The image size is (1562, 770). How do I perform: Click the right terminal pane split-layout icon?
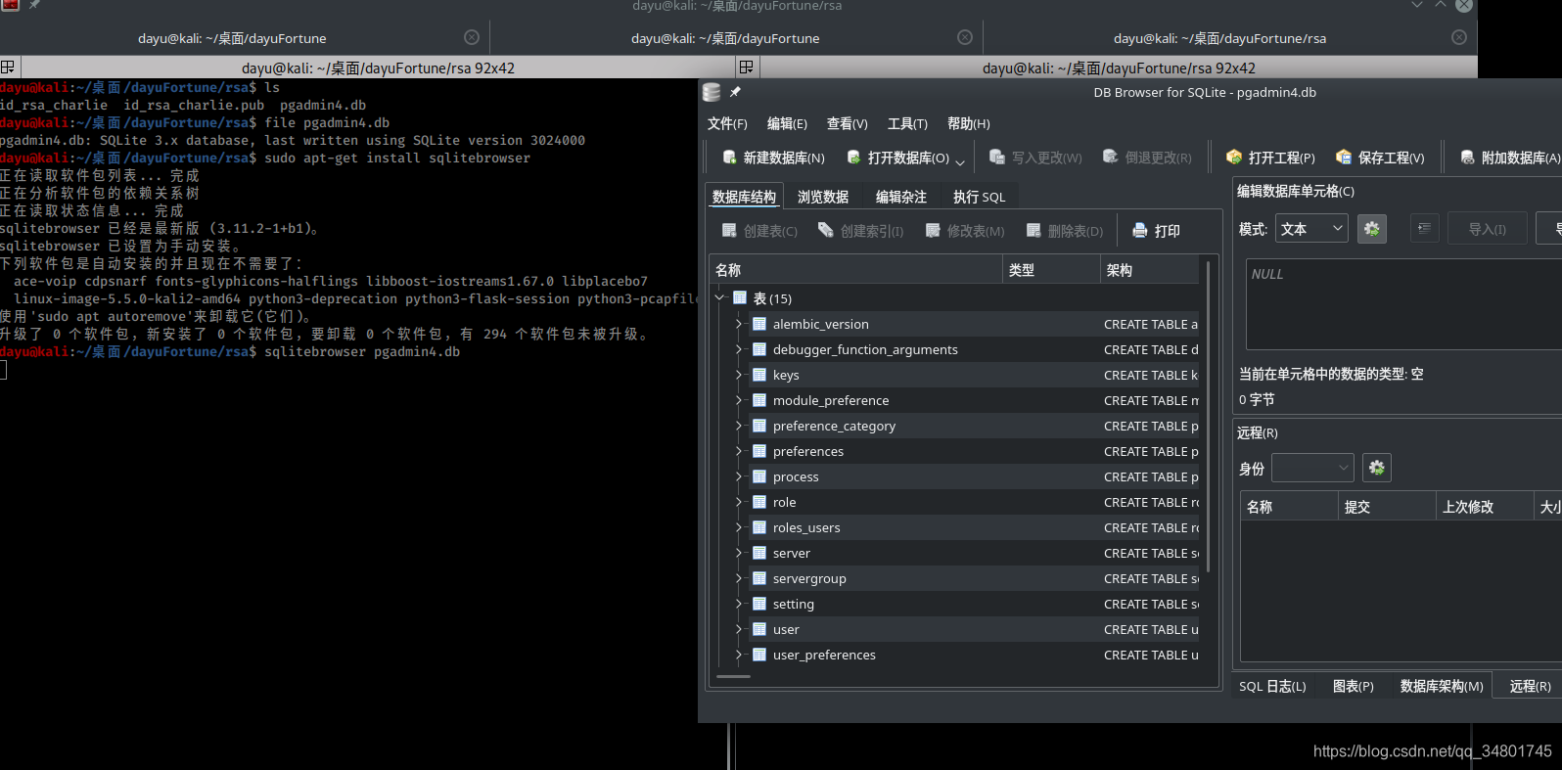click(x=747, y=68)
